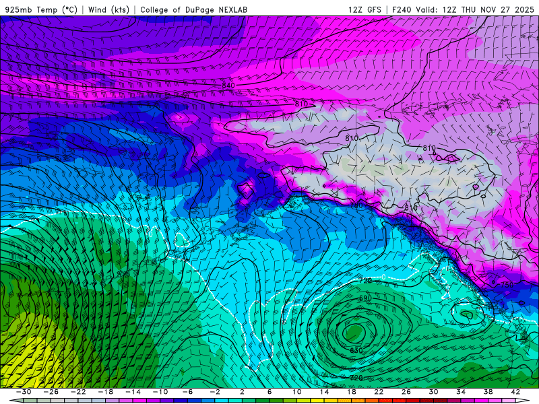Click the 30 label on the temperature scale
539x404 pixels.
point(433,392)
